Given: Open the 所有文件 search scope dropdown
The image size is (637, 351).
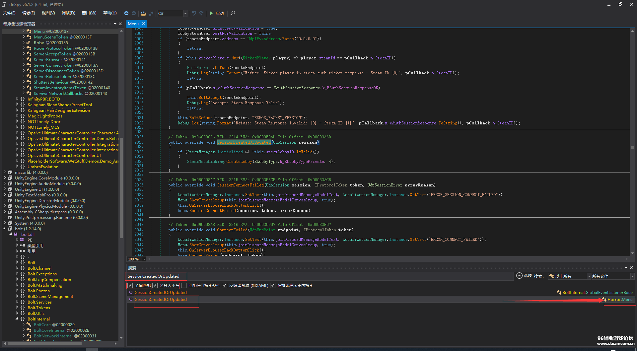Looking at the screenshot, I should pos(612,276).
